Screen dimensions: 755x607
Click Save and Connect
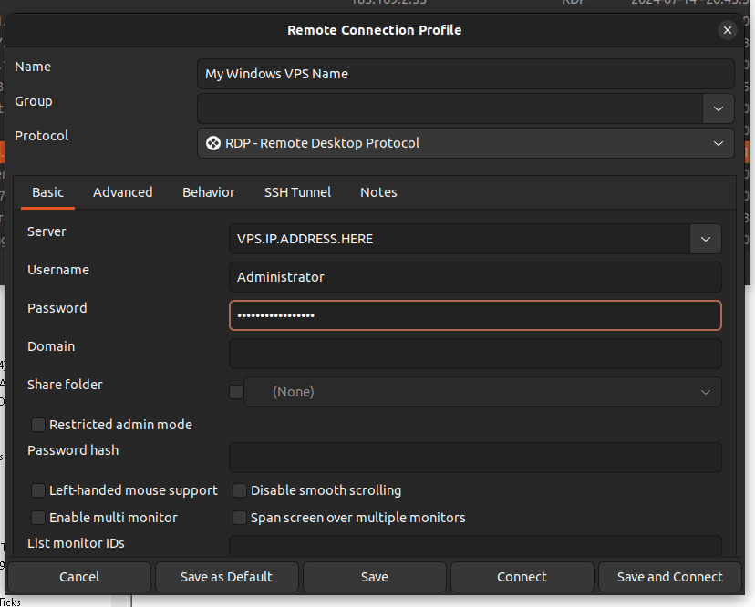(669, 576)
